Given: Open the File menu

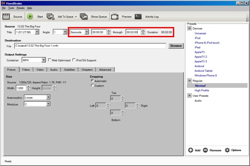Looking at the screenshot, I should pyautogui.click(x=4, y=8).
